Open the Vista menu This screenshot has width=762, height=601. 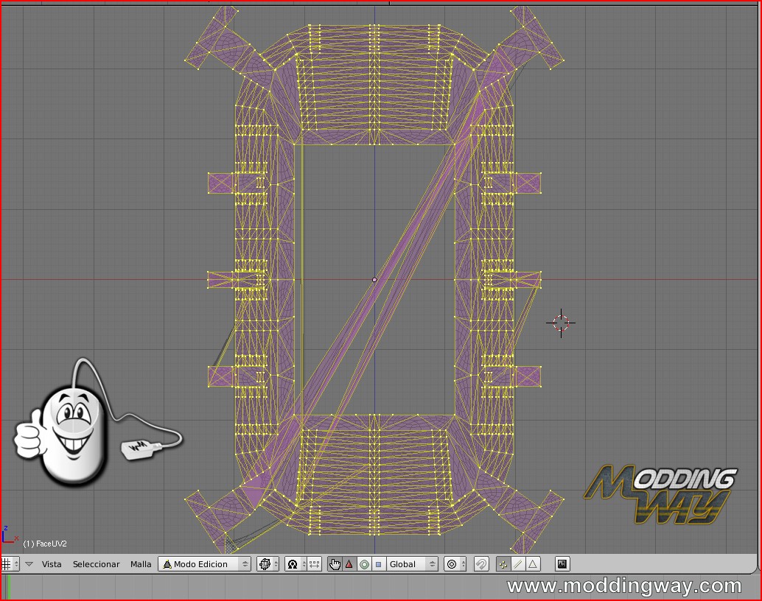pyautogui.click(x=52, y=564)
